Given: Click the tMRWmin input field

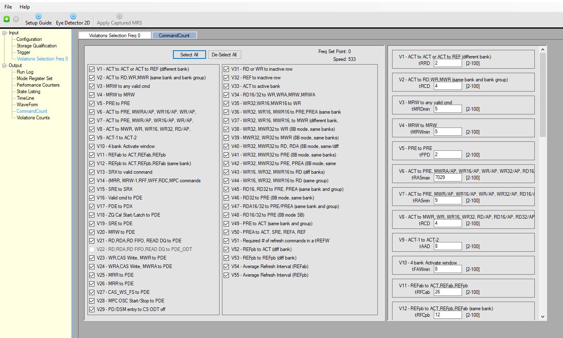Looking at the screenshot, I should pos(448,132).
